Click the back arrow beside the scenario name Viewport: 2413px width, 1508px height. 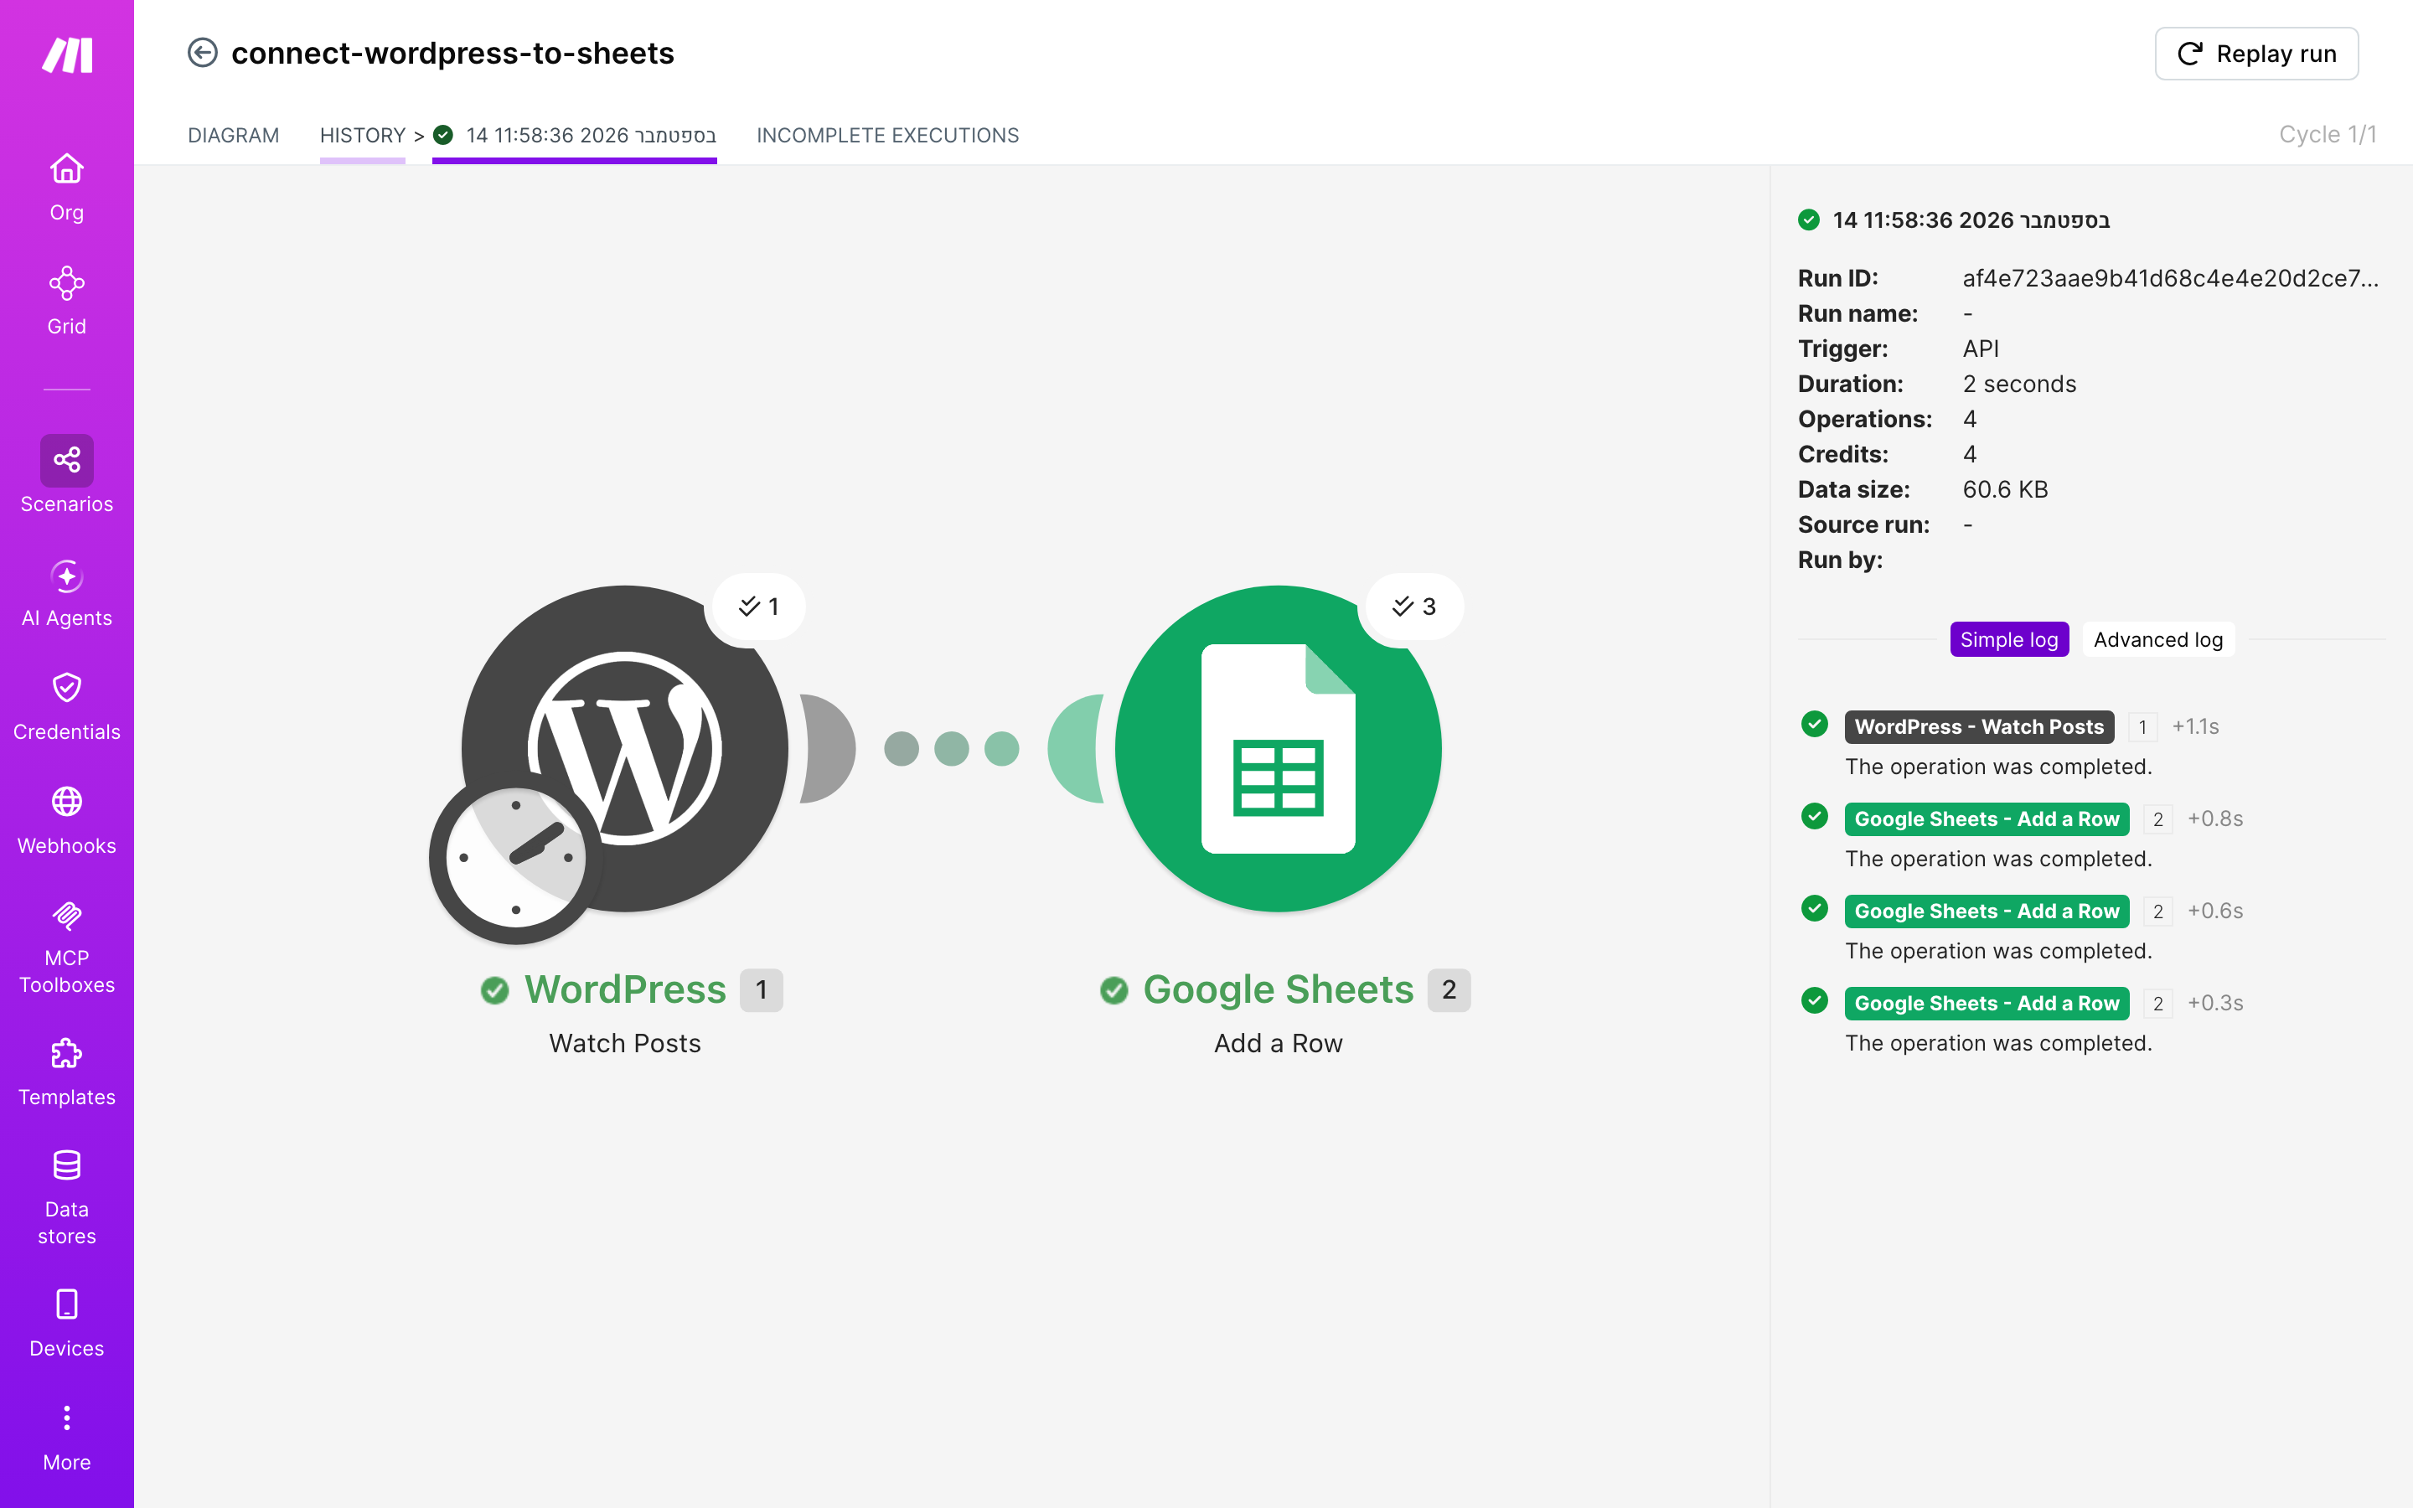click(203, 53)
